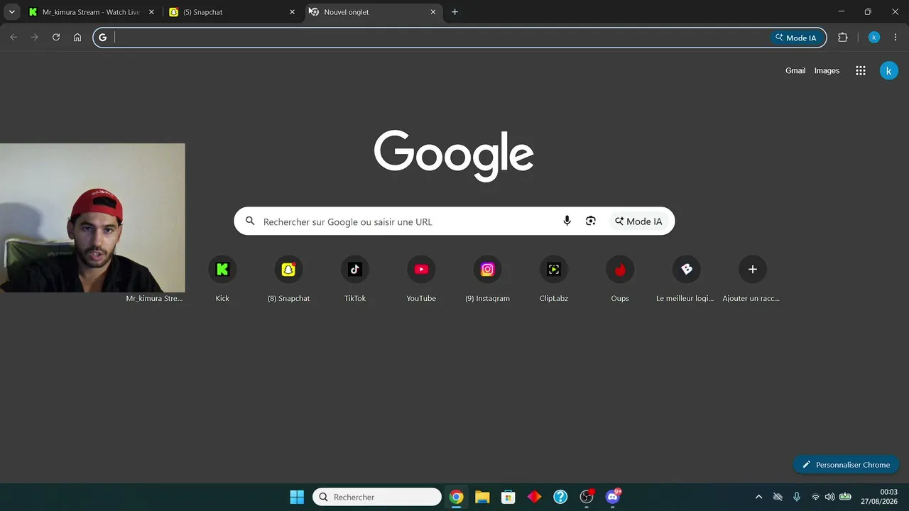
Task: Click the Chrome icon in the taskbar
Action: (457, 497)
